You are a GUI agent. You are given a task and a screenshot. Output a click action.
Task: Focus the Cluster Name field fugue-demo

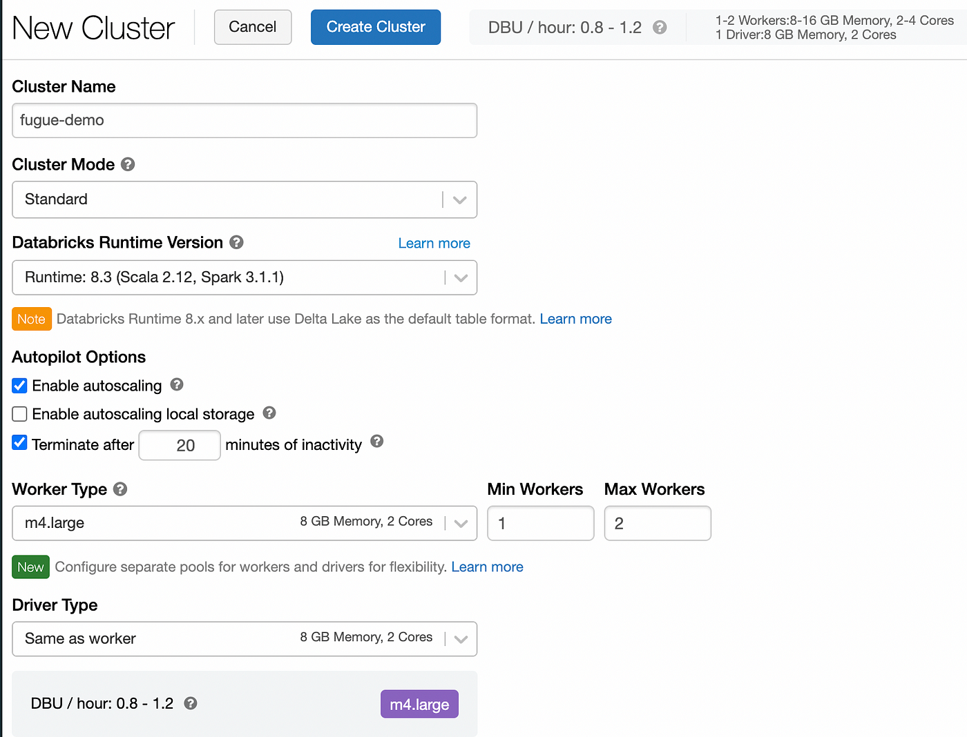coord(245,121)
